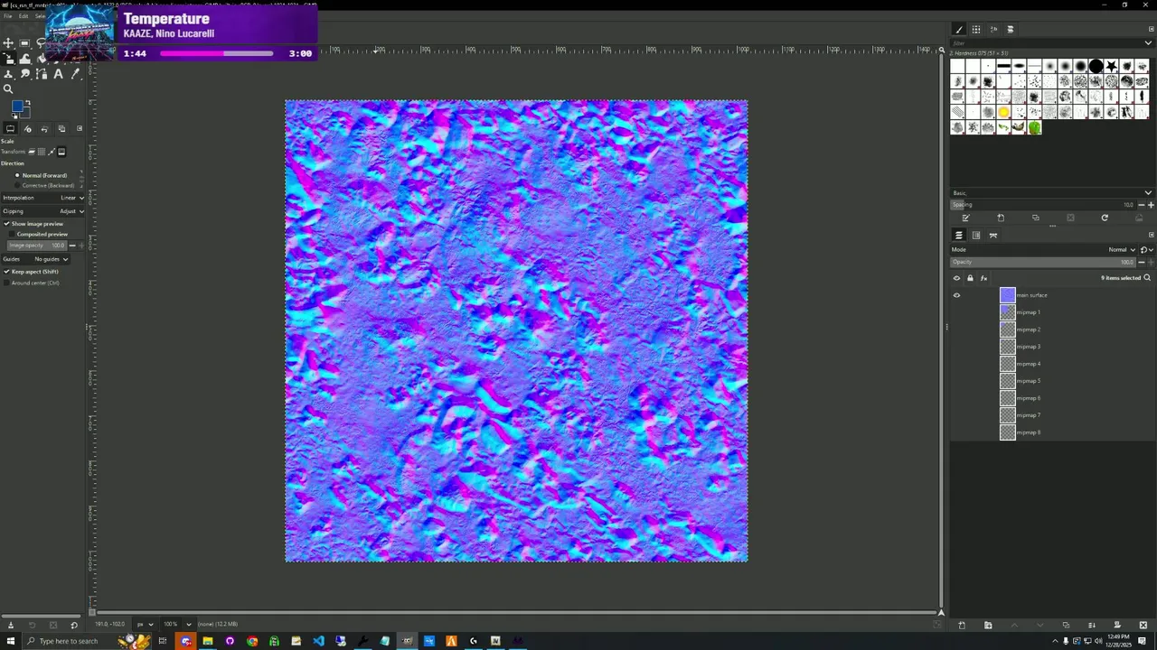The height and width of the screenshot is (650, 1157).
Task: Switch to the Patterns tab
Action: pyautogui.click(x=976, y=29)
